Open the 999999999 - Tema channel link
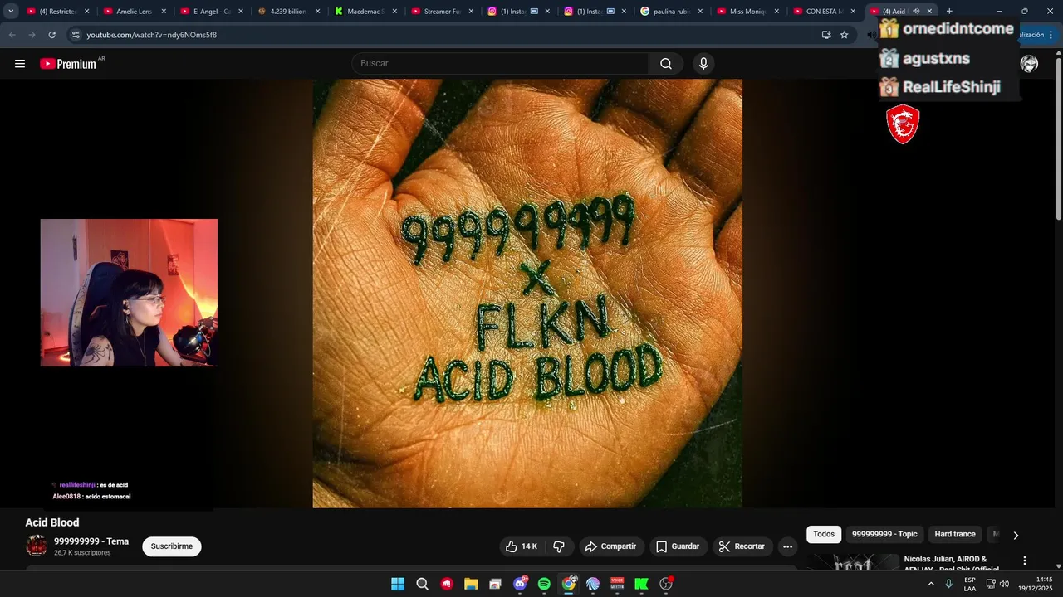 point(91,541)
